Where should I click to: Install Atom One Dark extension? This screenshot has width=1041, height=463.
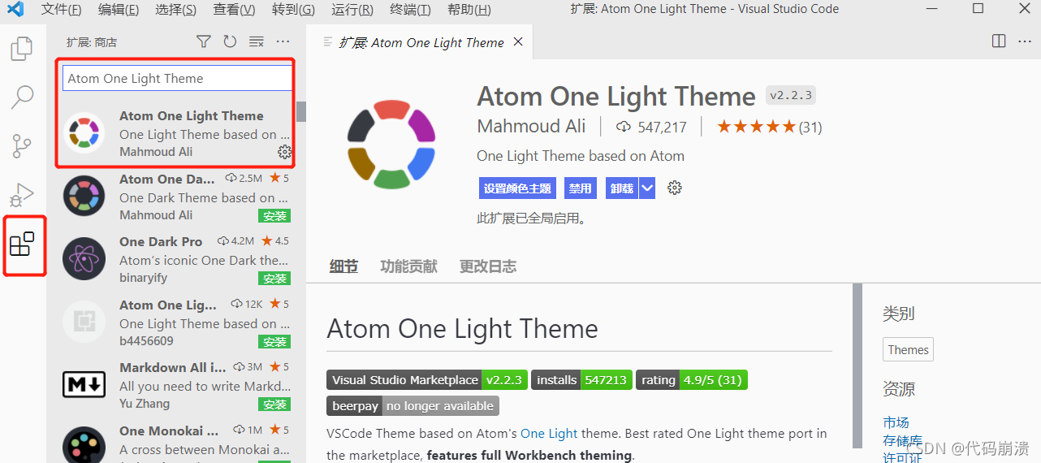coord(274,216)
